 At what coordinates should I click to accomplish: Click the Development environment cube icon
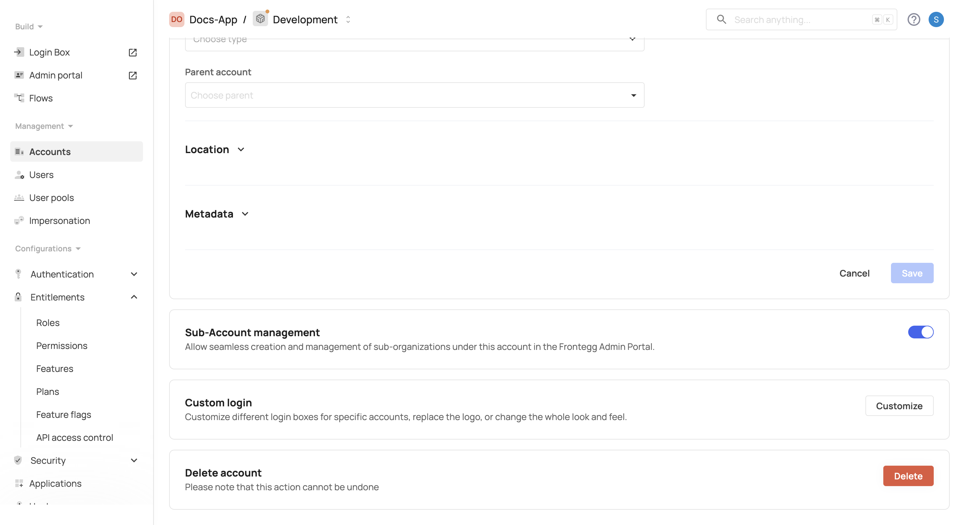point(260,19)
